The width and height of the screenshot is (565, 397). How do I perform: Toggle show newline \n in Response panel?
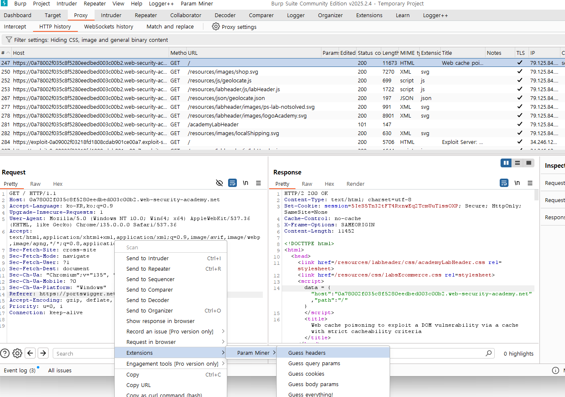tap(517, 183)
